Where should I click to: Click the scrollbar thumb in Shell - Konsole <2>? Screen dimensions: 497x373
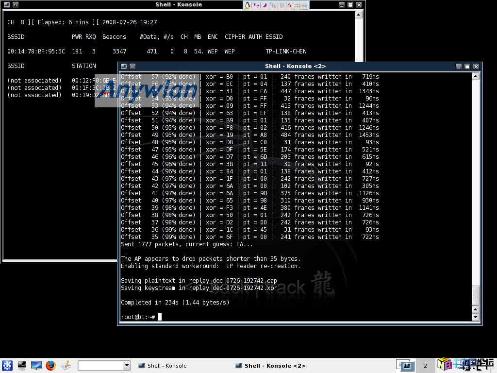(x=476, y=295)
